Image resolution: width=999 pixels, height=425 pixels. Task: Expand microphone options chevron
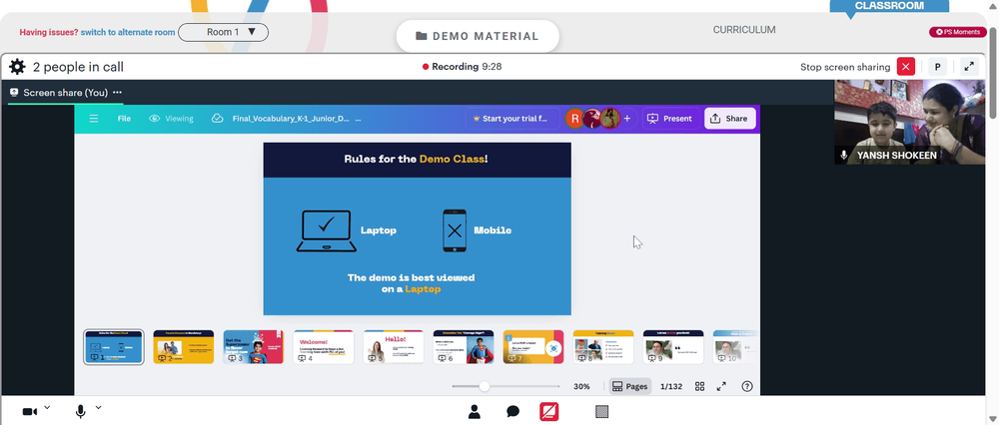pyautogui.click(x=98, y=407)
